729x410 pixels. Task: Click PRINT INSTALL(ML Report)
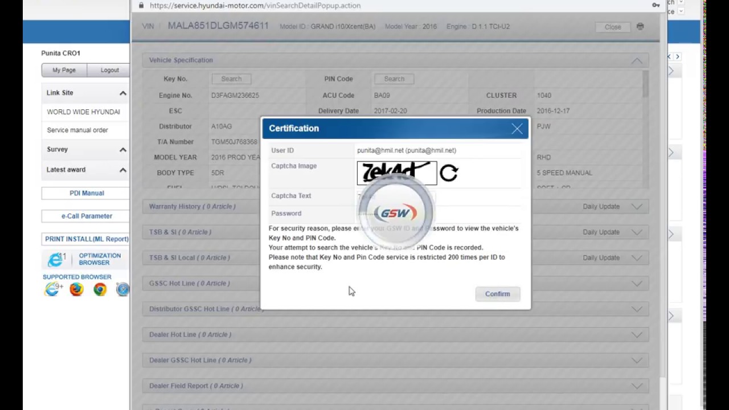[x=87, y=239]
